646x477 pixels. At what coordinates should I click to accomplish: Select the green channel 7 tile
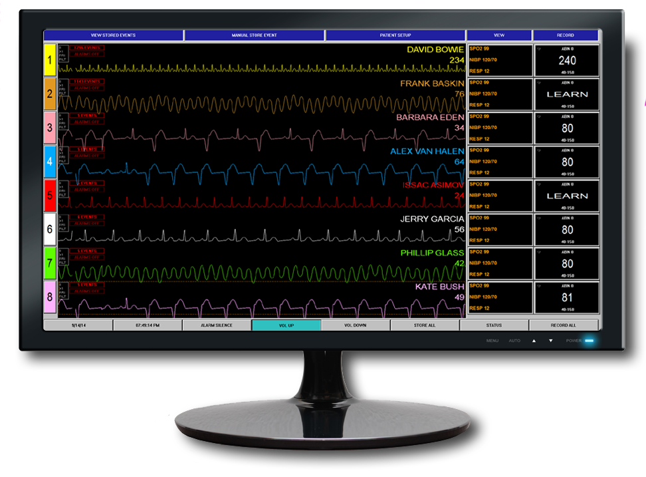click(50, 263)
